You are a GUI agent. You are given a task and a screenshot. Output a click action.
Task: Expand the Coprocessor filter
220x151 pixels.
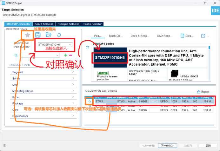tap(43, 116)
